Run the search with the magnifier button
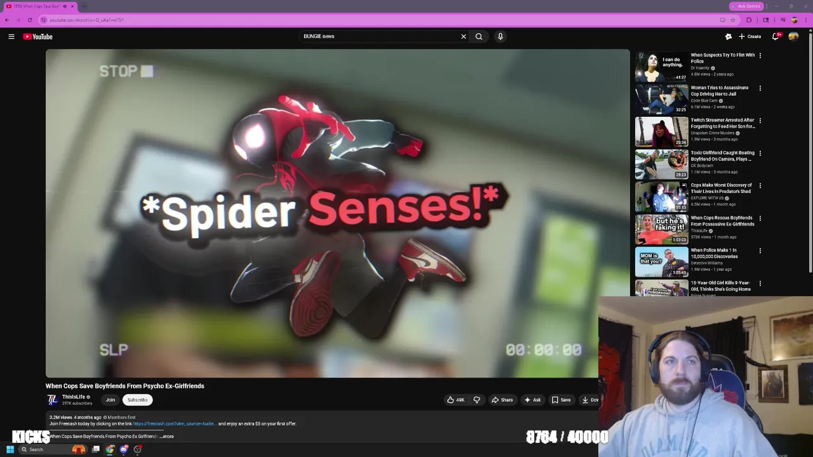 (479, 36)
